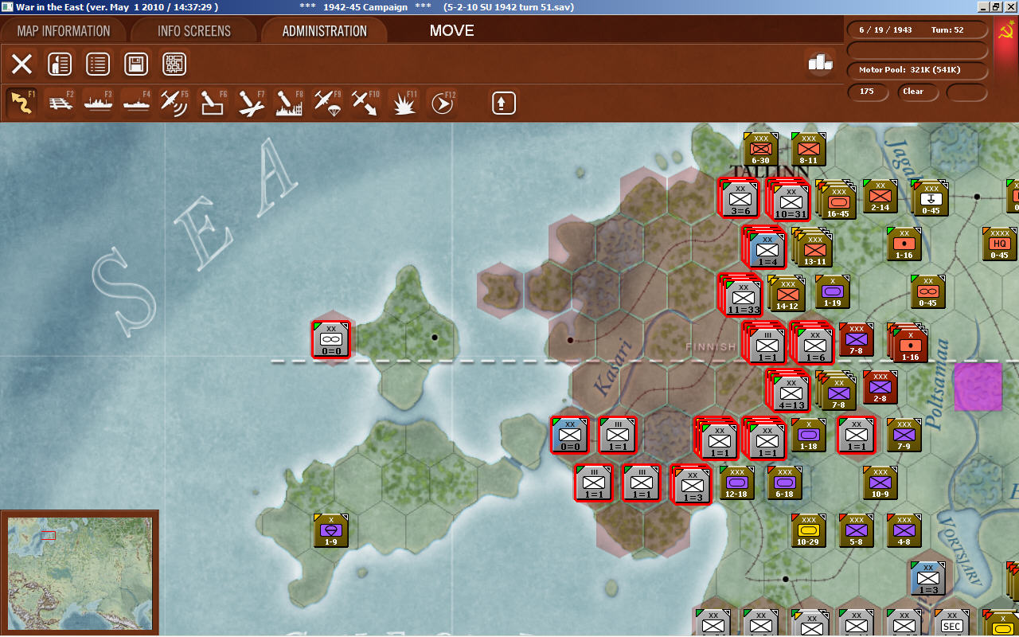Click the Clear weather indicator
Screen dimensions: 1019x637
point(919,92)
